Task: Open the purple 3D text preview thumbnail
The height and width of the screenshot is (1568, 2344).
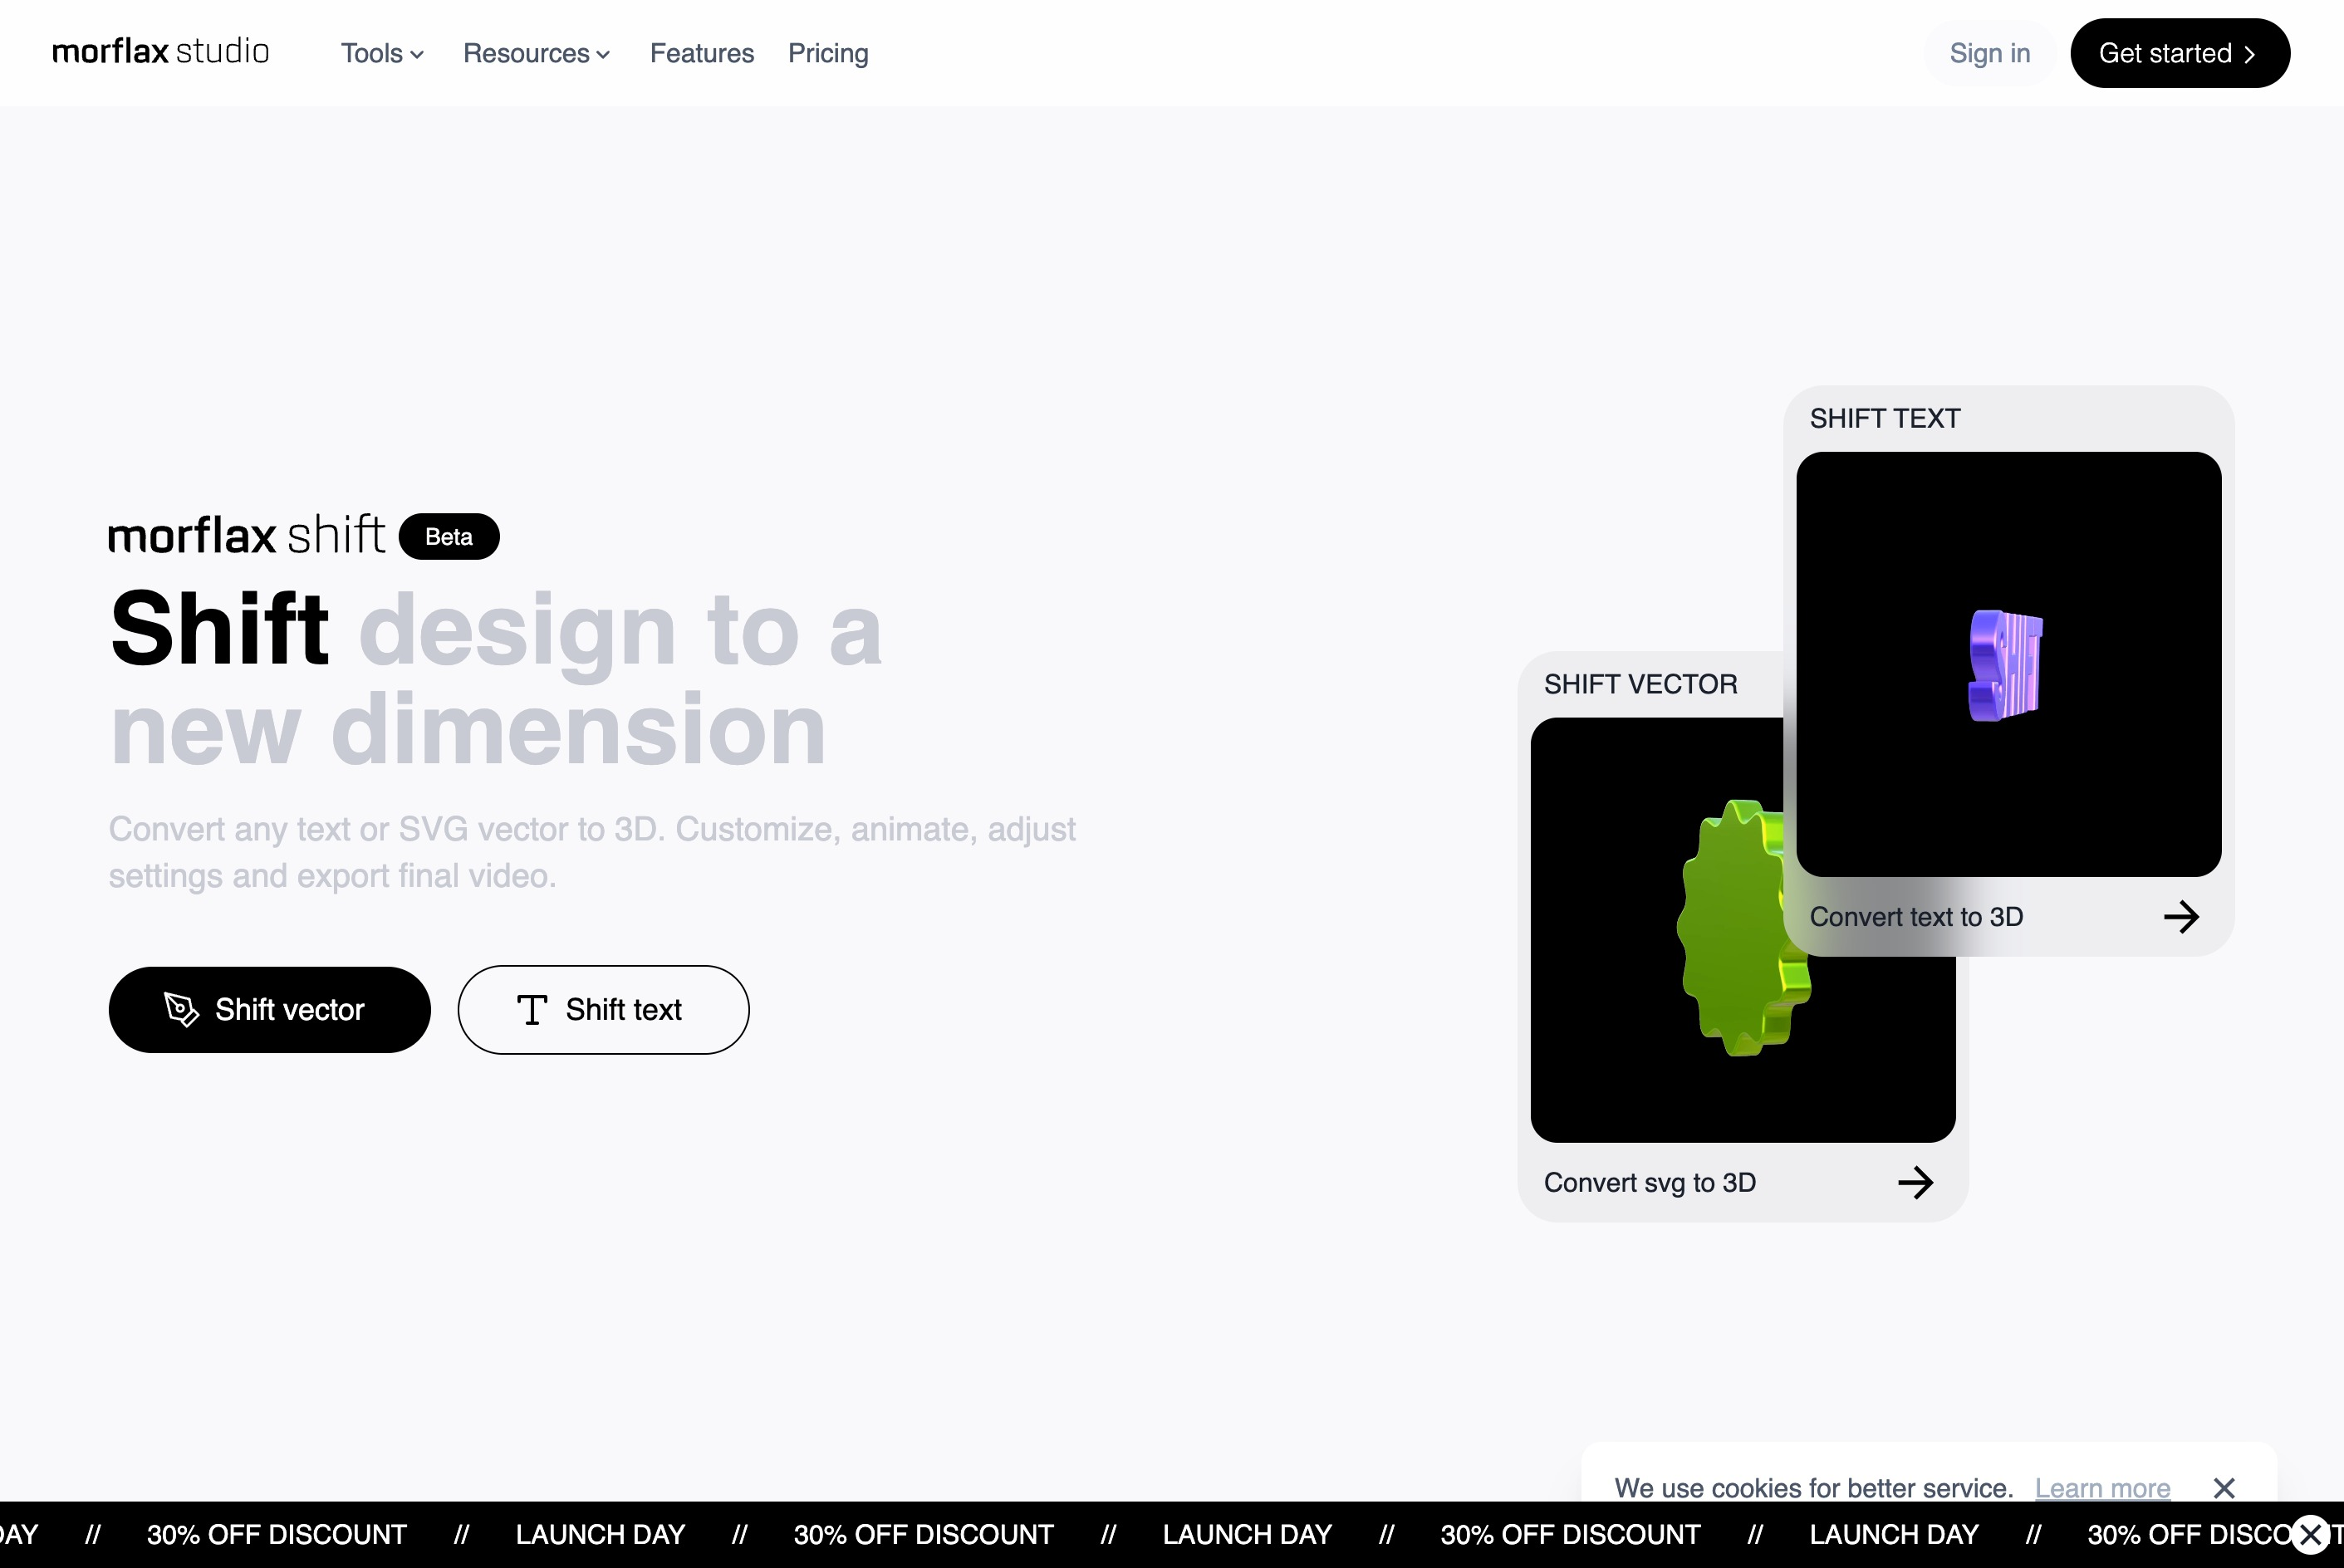Action: 2008,664
